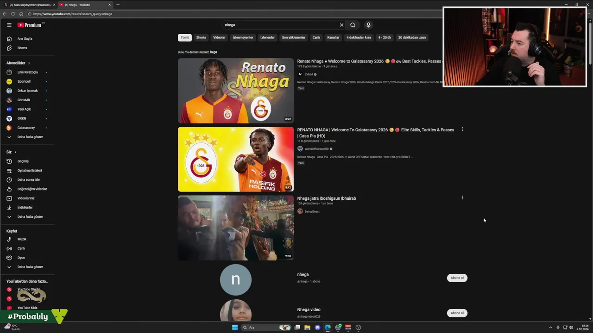Subscribe to nhega channel with Abone ol
This screenshot has width=593, height=333.
(x=457, y=278)
